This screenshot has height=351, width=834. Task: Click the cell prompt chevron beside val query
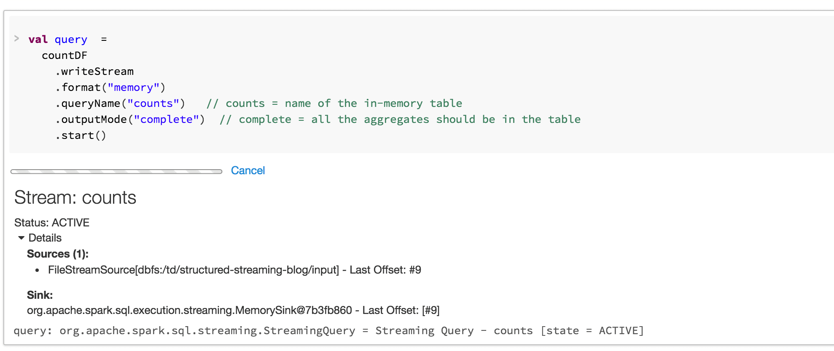tap(16, 38)
